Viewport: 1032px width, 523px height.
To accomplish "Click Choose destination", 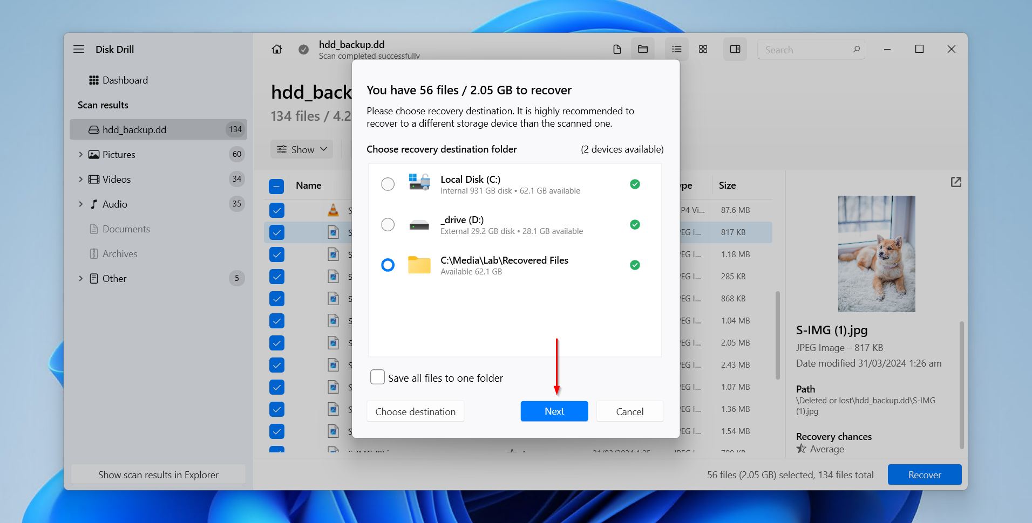I will (x=415, y=411).
